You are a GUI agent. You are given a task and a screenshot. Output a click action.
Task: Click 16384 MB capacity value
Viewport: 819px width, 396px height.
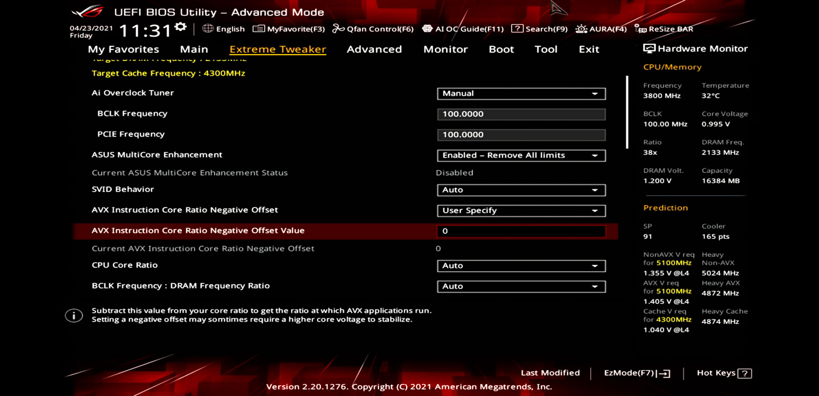tap(720, 181)
